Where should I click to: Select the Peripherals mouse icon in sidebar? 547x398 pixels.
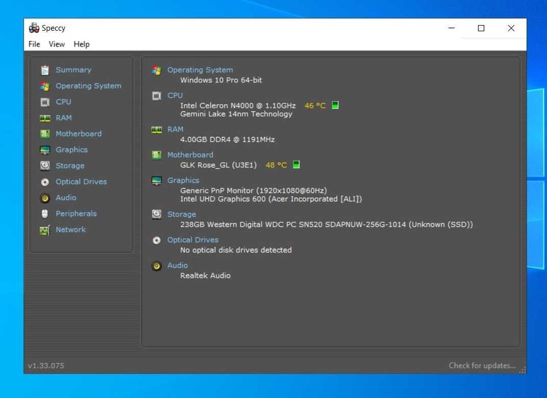(x=45, y=214)
